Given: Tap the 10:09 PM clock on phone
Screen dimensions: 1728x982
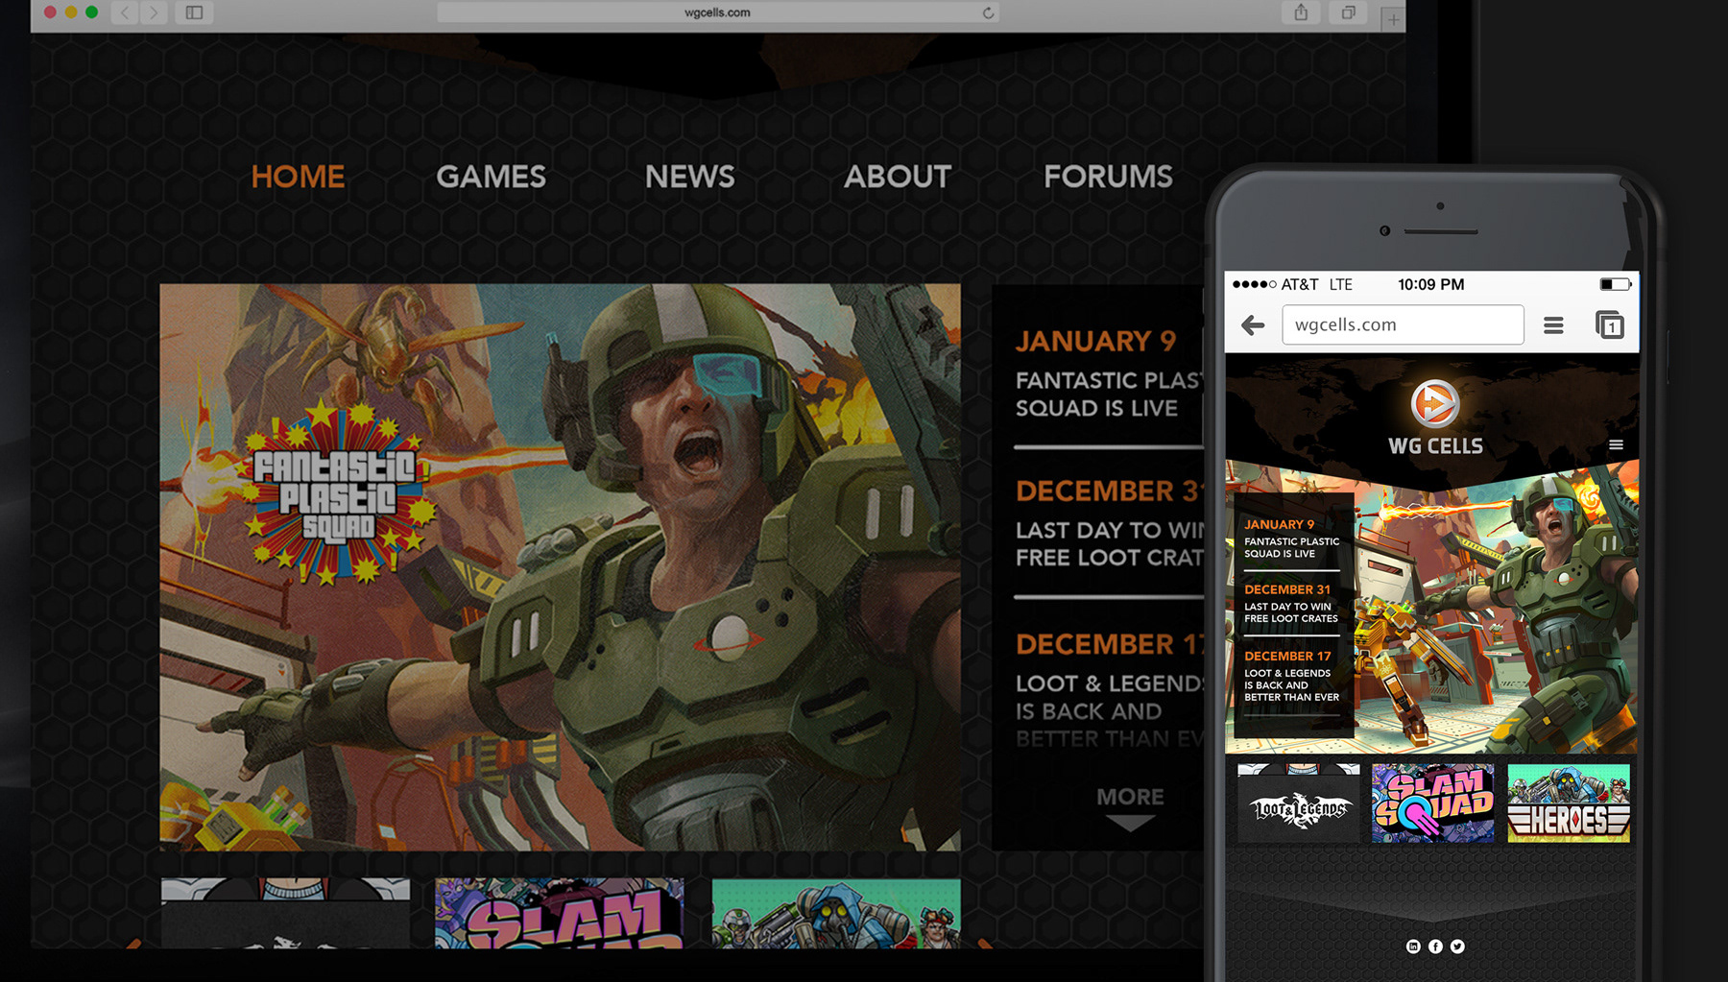Looking at the screenshot, I should [1430, 284].
